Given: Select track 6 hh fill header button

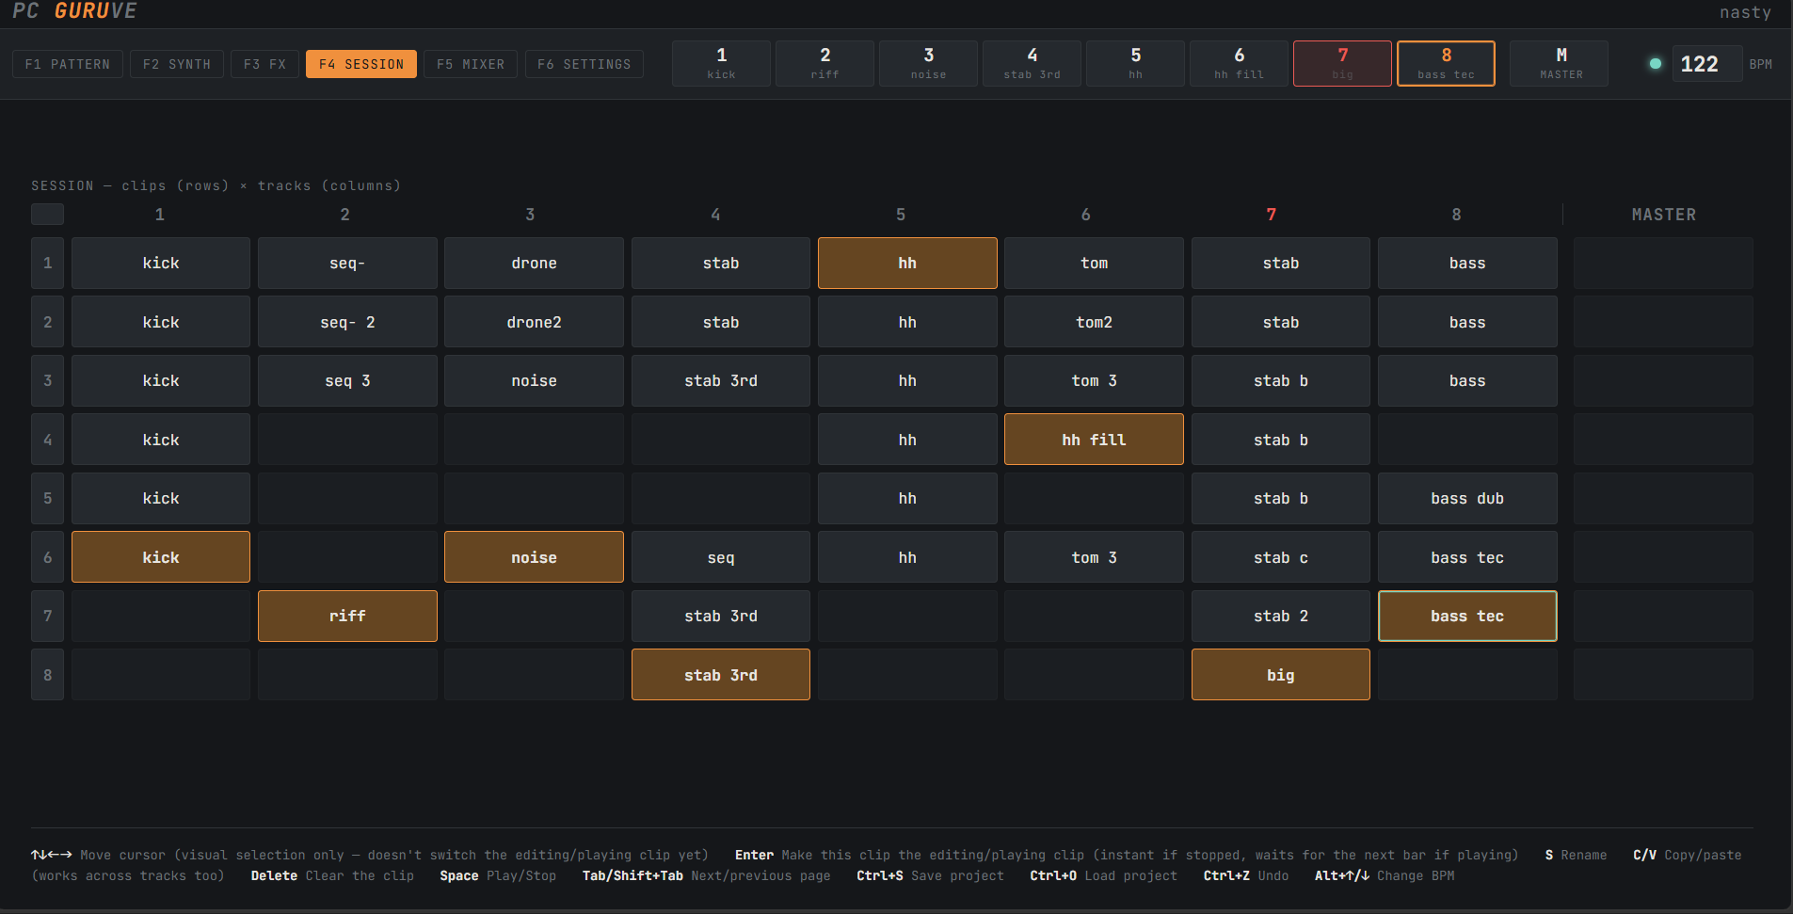Looking at the screenshot, I should [1239, 63].
